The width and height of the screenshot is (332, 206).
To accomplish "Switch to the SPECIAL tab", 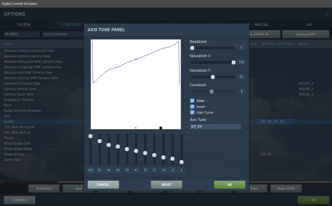I will point(261,25).
